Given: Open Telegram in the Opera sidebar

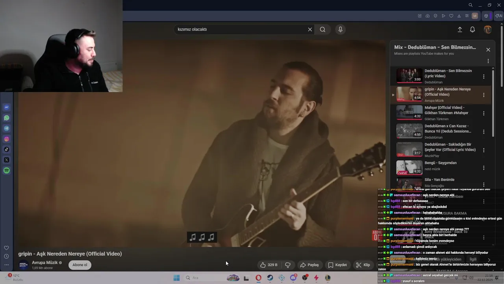Looking at the screenshot, I should [7, 129].
